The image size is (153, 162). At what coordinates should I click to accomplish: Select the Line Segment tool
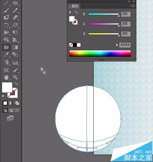[x=6, y=3]
